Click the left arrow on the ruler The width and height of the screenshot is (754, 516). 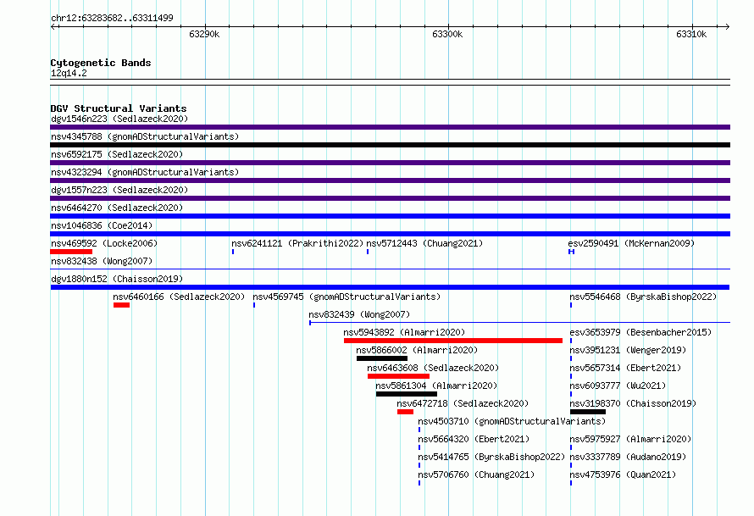[53, 27]
